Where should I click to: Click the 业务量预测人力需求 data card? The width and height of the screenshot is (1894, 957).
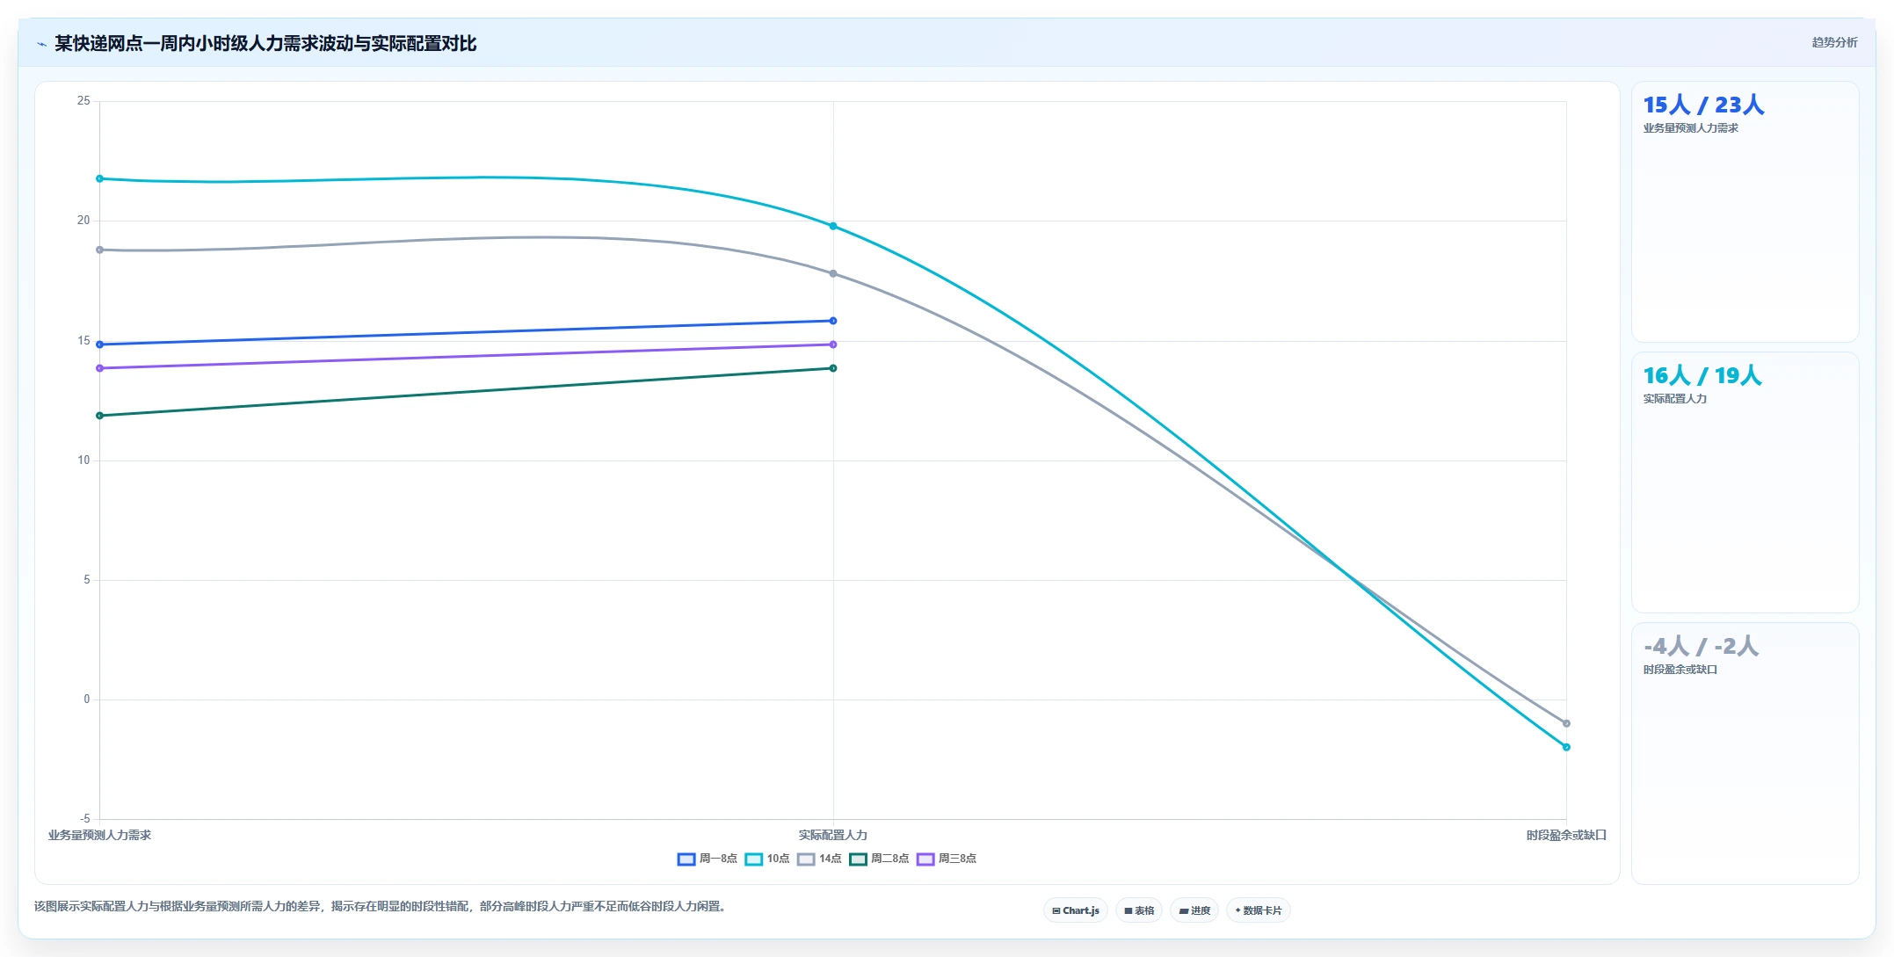(x=1745, y=212)
